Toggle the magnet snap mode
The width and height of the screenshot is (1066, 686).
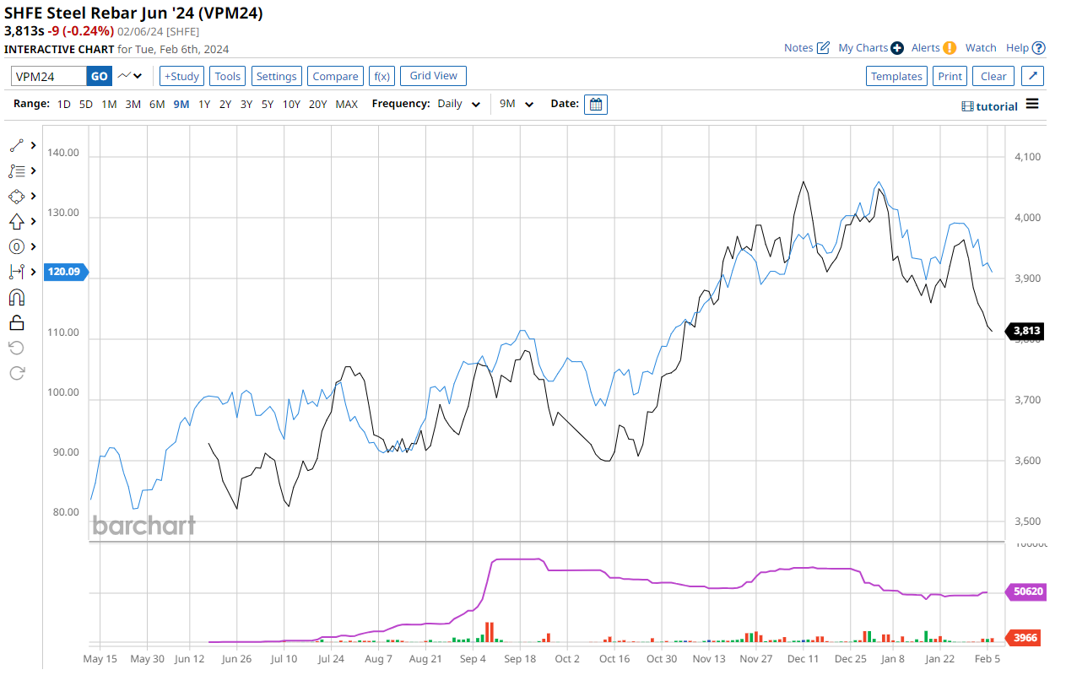click(x=16, y=297)
